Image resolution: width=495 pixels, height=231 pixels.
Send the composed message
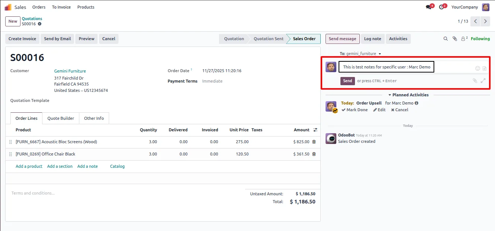(348, 81)
